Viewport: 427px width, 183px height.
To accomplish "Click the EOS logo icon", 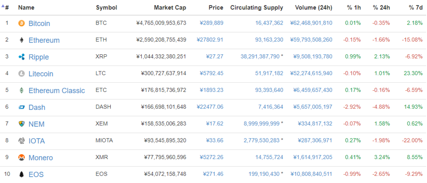I will point(21,174).
